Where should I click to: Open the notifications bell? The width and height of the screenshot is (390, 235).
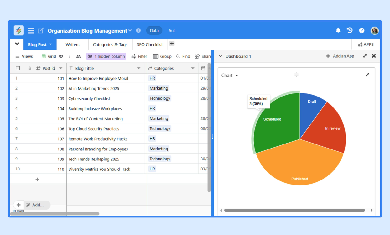click(338, 30)
